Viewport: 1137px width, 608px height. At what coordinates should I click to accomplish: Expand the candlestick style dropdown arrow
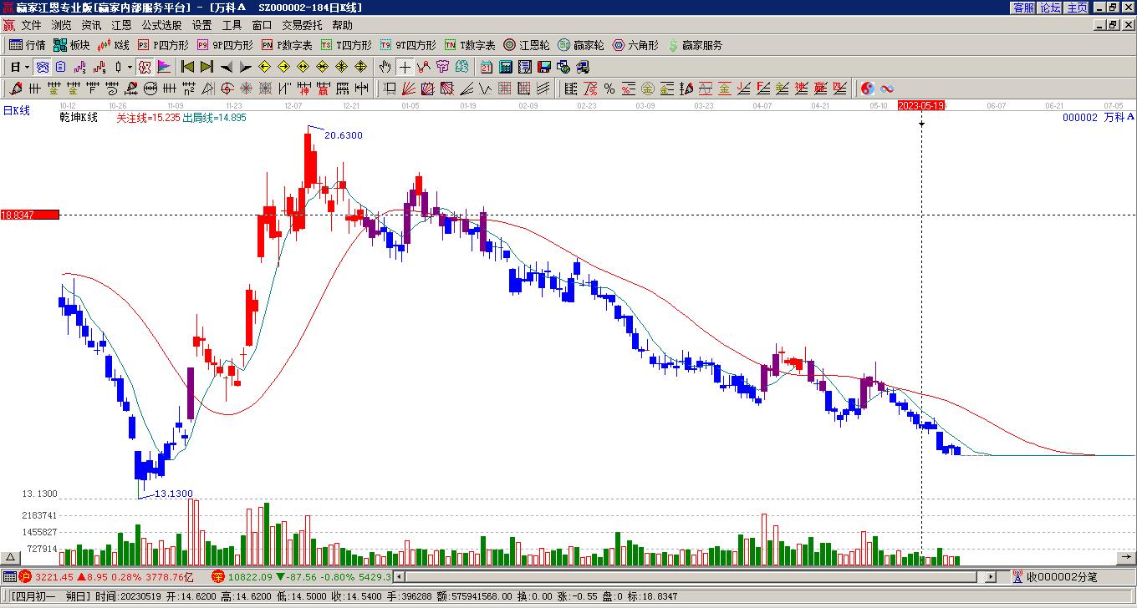(130, 67)
